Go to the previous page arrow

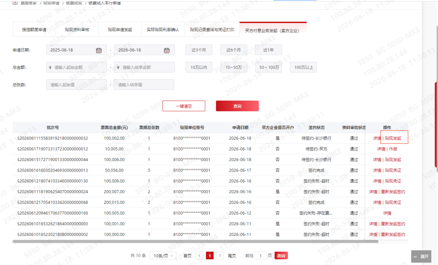click(x=200, y=256)
